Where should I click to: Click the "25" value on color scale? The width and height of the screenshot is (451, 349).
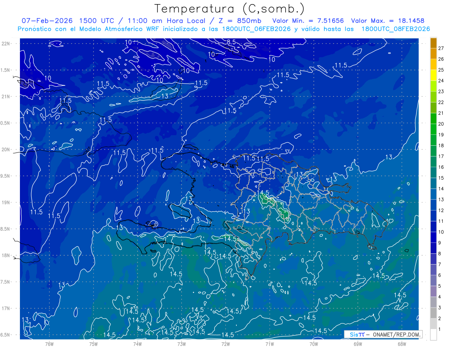click(x=441, y=70)
